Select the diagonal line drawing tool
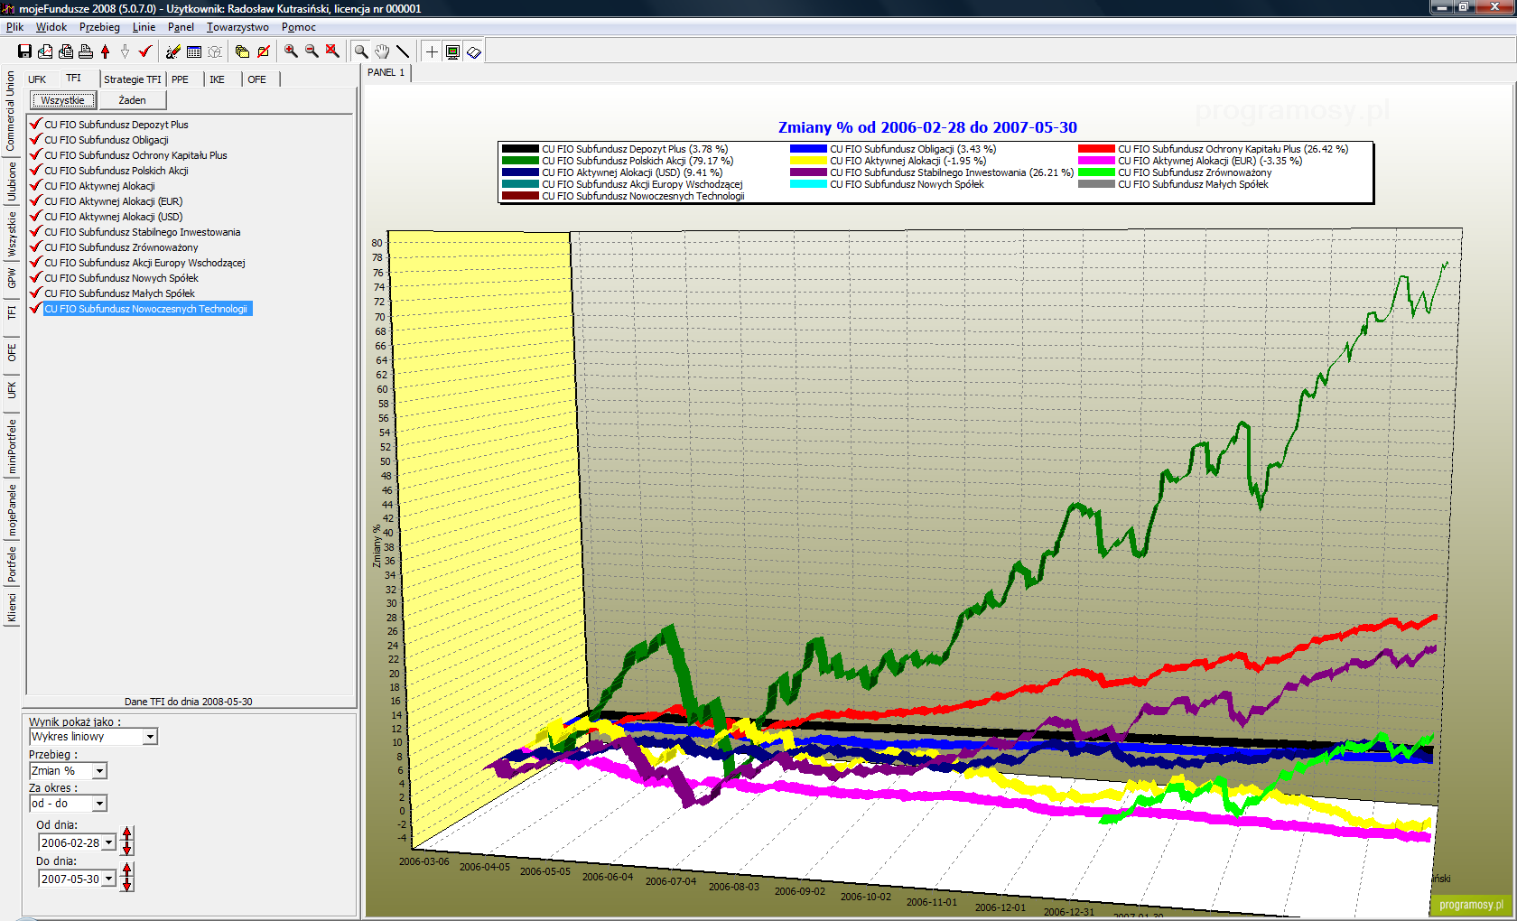 pyautogui.click(x=403, y=51)
